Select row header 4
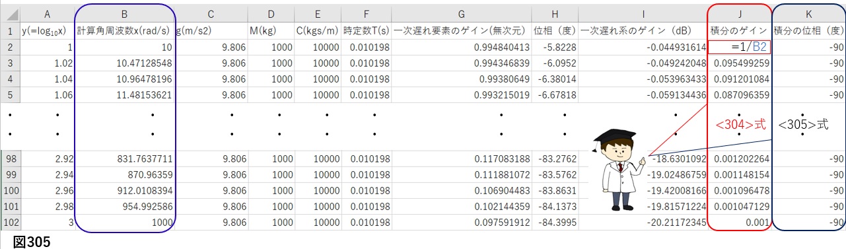Image resolution: width=846 pixels, height=249 pixels. pyautogui.click(x=11, y=79)
